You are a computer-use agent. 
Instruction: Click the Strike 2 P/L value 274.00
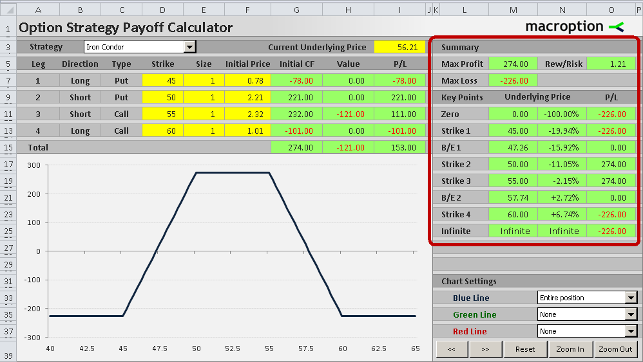611,165
